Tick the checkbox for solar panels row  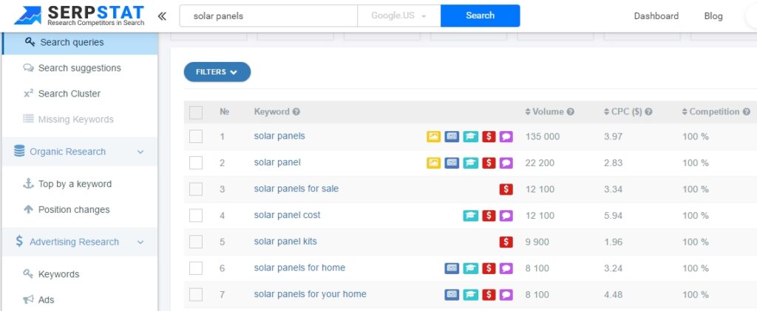coord(196,136)
